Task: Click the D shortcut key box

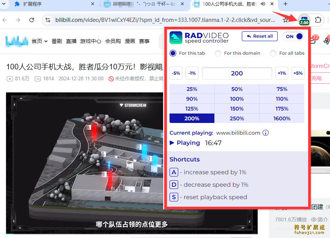Action: coord(174,185)
